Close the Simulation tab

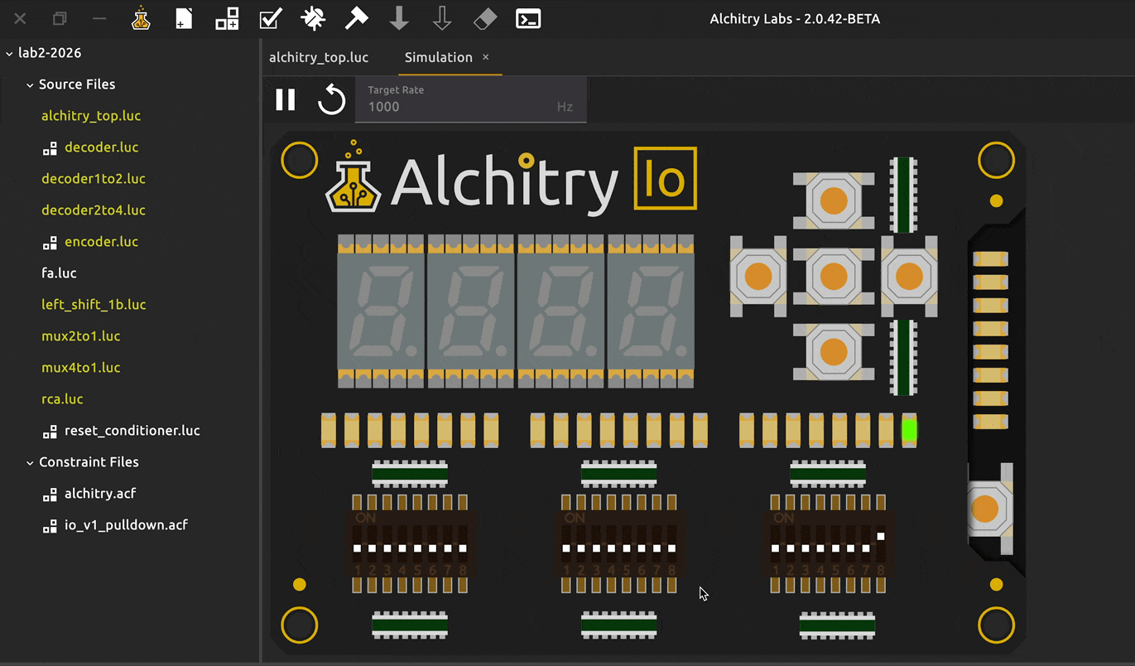pos(486,57)
